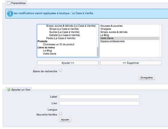168x129 pixels.
Task: Save settings with the Enregistrer button
Action: click(x=147, y=78)
